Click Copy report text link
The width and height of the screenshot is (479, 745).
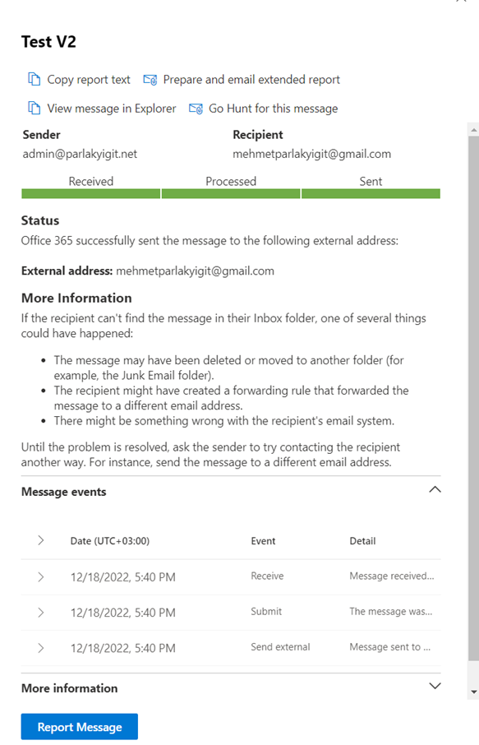[88, 80]
